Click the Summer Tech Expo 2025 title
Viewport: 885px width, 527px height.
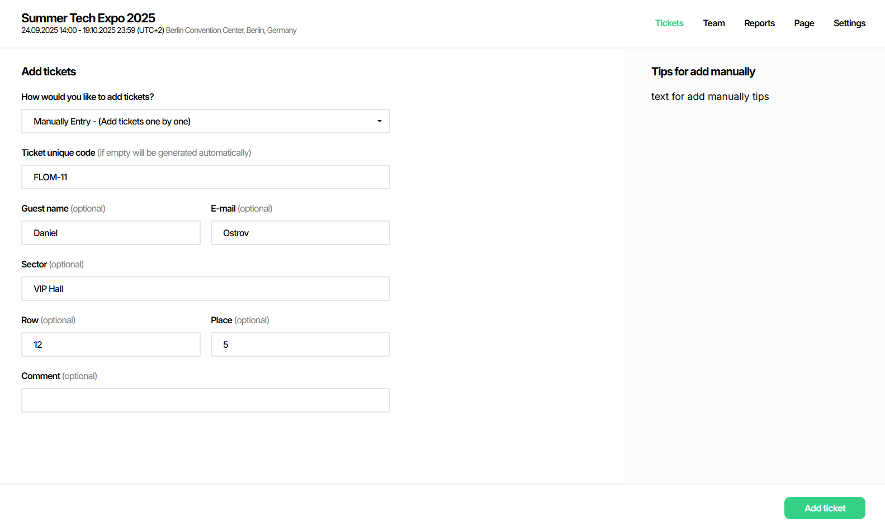(x=88, y=18)
